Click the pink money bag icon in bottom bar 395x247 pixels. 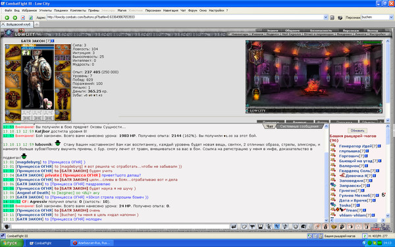(325, 227)
